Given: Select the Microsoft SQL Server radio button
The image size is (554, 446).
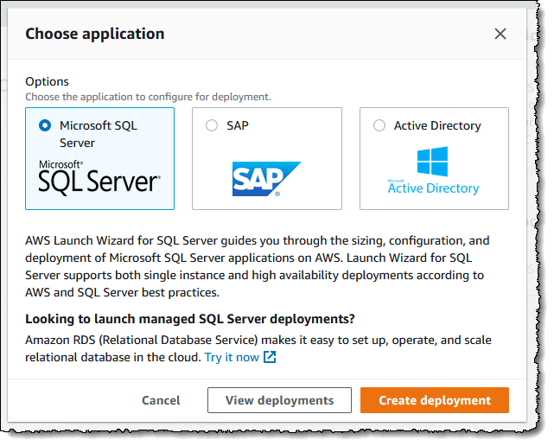Looking at the screenshot, I should pyautogui.click(x=45, y=125).
